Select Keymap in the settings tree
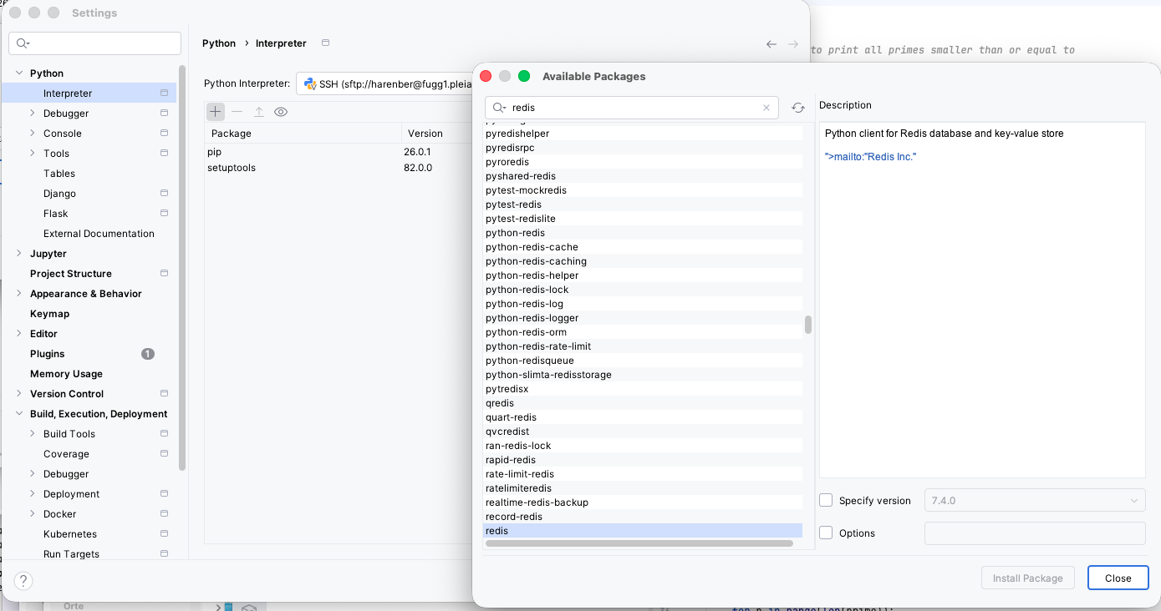The image size is (1161, 611). (49, 314)
